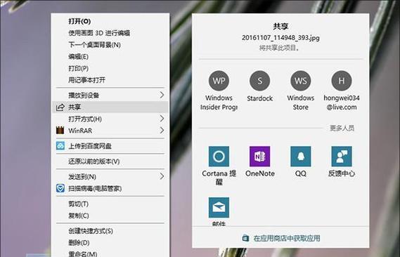Share the image via QQ
400x257 pixels.
tap(300, 156)
